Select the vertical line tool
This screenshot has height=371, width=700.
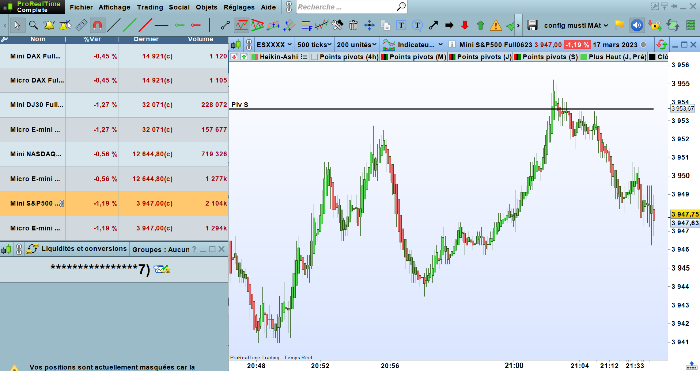click(x=210, y=25)
